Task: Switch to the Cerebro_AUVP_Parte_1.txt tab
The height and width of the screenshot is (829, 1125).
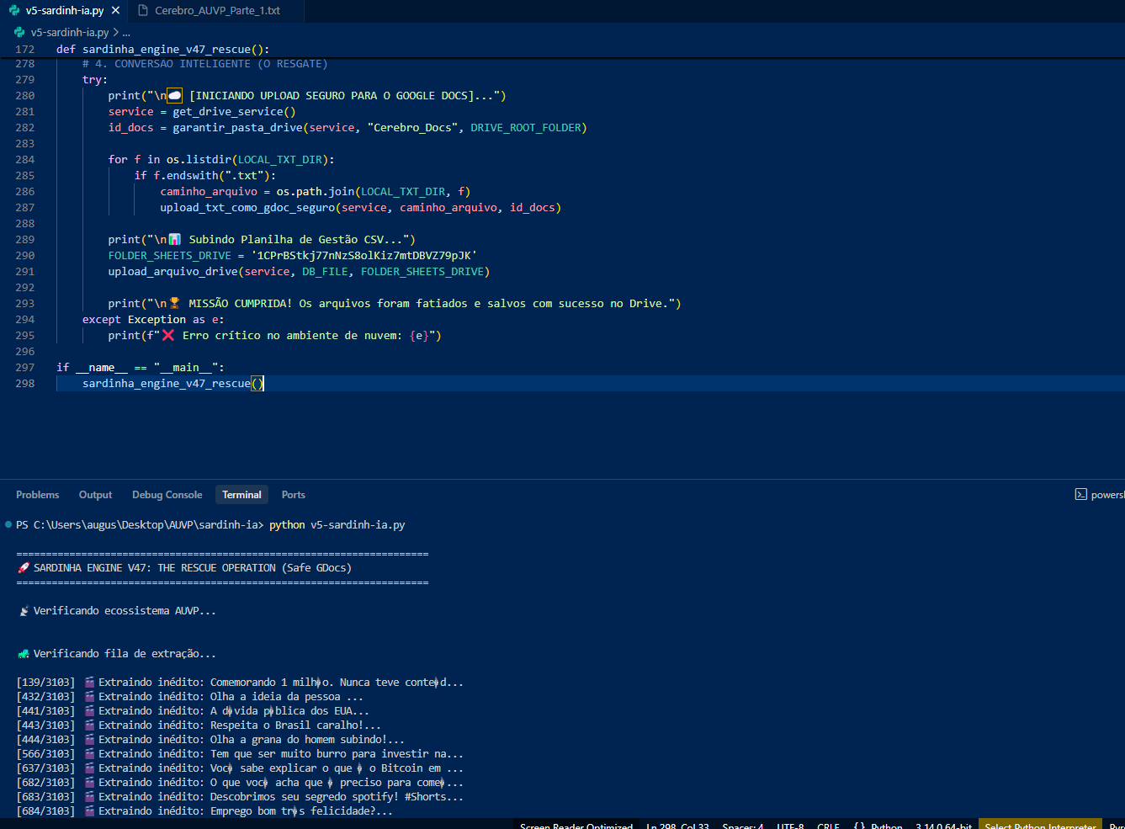Action: tap(217, 11)
